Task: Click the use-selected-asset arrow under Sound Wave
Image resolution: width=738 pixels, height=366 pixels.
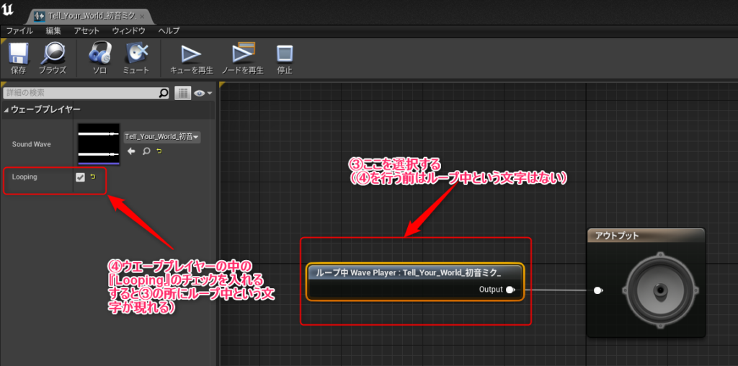Action: pyautogui.click(x=131, y=152)
